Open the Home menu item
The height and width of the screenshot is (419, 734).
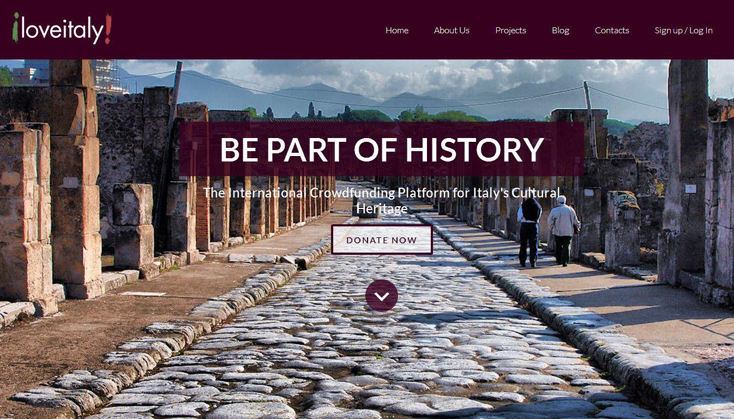(396, 31)
